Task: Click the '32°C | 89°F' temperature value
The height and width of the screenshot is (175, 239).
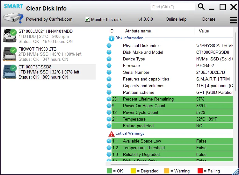Action: (206, 119)
